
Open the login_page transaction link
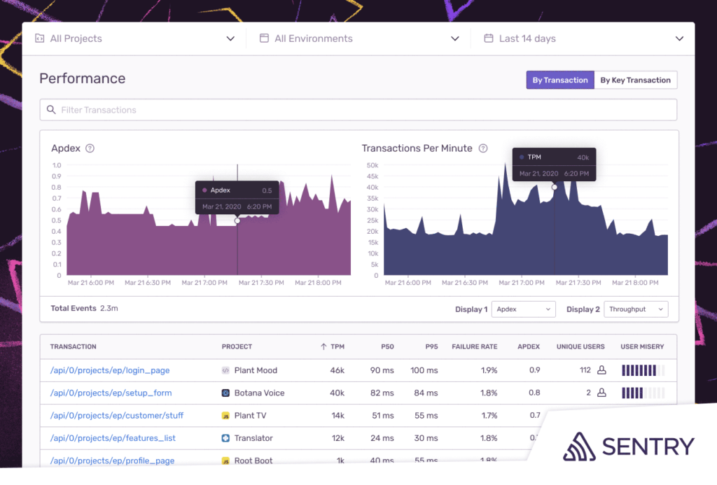click(x=112, y=371)
